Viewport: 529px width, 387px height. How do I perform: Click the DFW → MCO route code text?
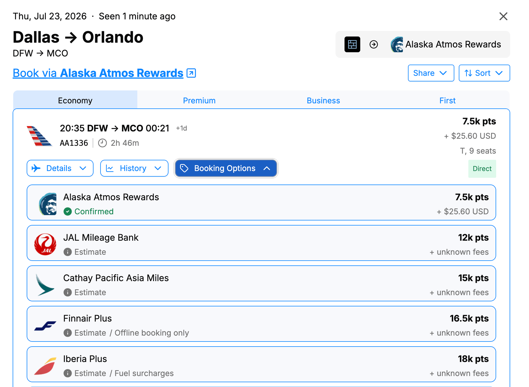click(40, 53)
